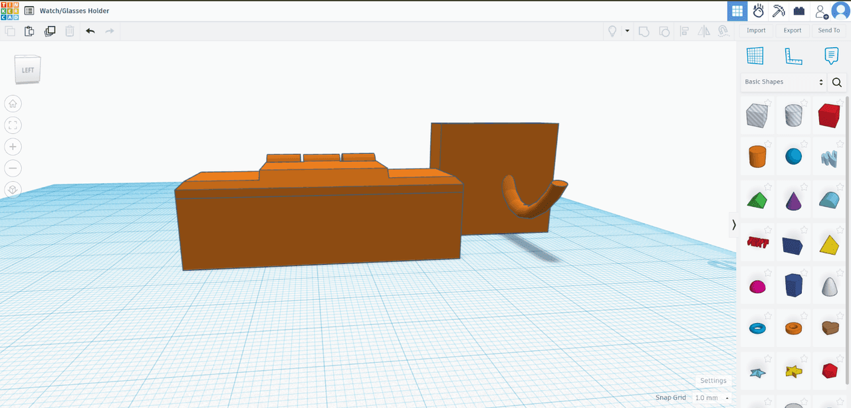Toggle the show-all lightbulb icon
This screenshot has width=851, height=408.
[x=612, y=31]
